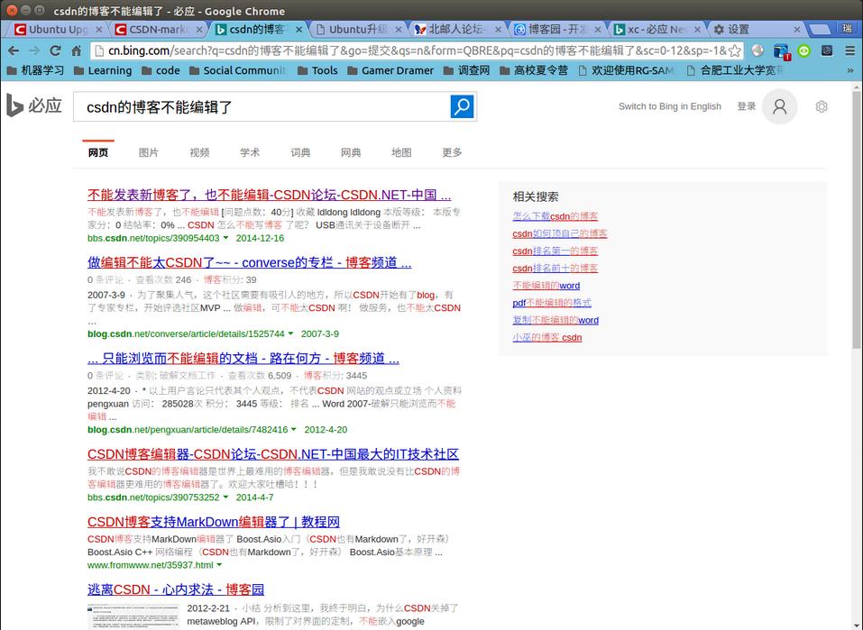
Task: Open the blue extension with red badge
Action: tap(782, 51)
